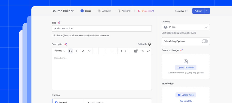Click the AI sparkle next to Description
This screenshot has width=232, height=103.
click(x=66, y=44)
